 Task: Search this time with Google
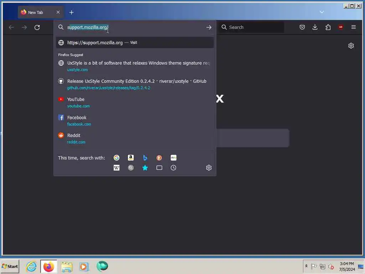tap(117, 158)
